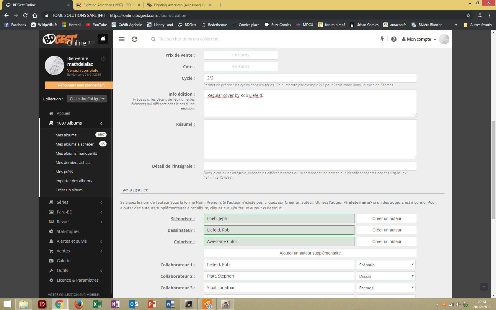The height and width of the screenshot is (310, 496).
Task: Click the BDGest home icon button
Action: [103, 39]
